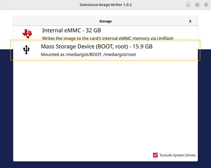Click the "15.9 GB" size in device name
The height and width of the screenshot is (168, 211).
click(x=142, y=46)
